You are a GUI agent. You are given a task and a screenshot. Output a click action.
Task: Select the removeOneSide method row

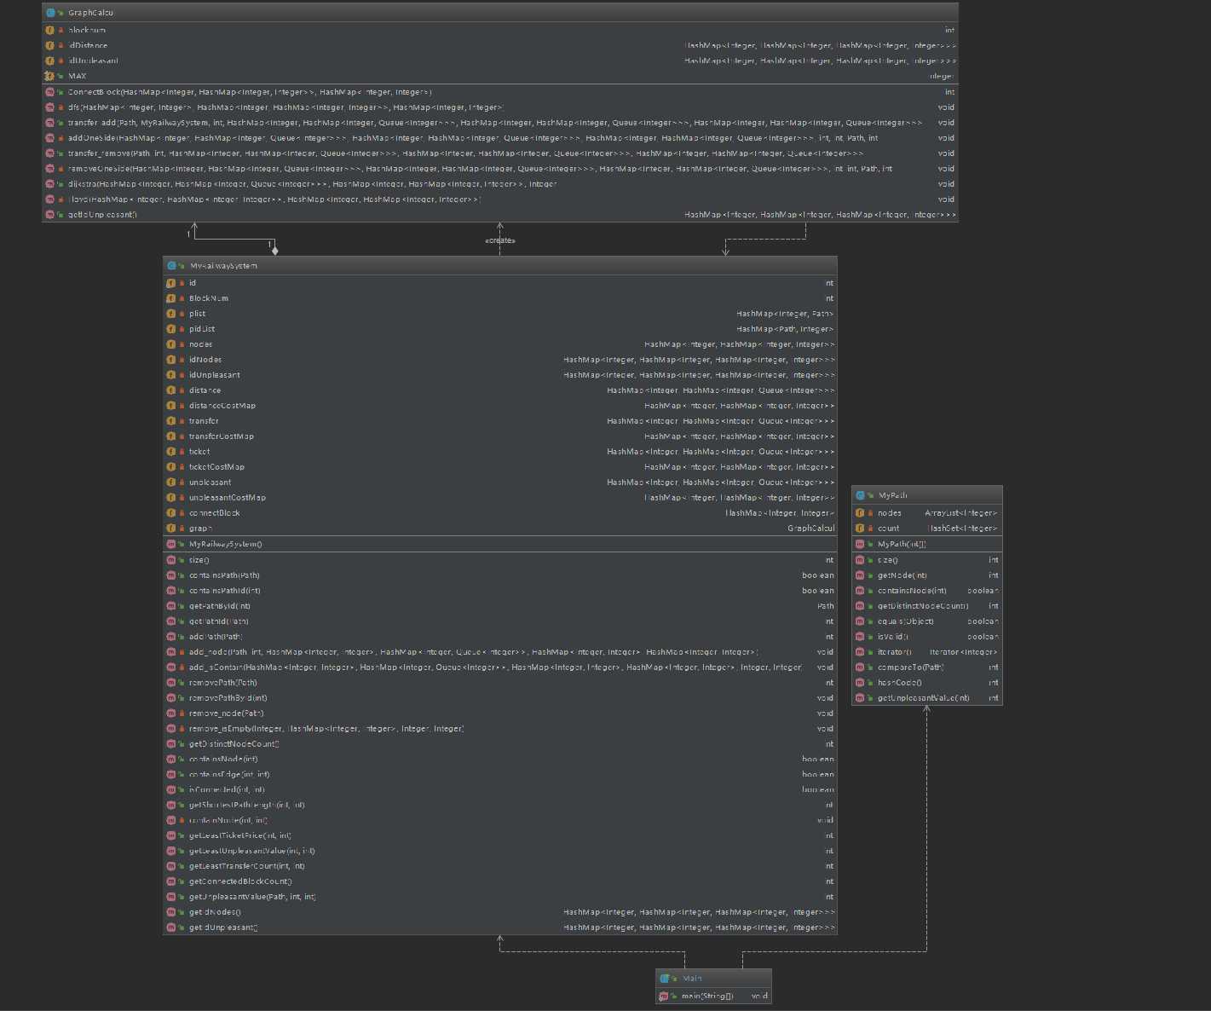coord(500,169)
